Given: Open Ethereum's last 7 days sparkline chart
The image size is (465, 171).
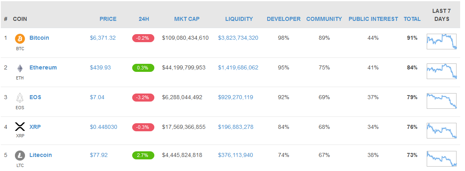Looking at the screenshot, I should pos(442,71).
